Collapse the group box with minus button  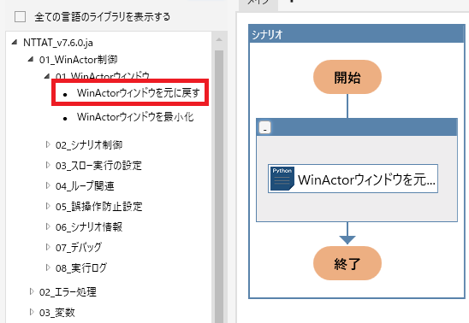pos(264,127)
